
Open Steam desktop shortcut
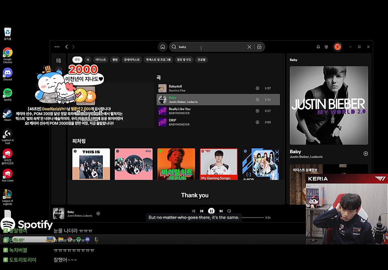coord(8,115)
